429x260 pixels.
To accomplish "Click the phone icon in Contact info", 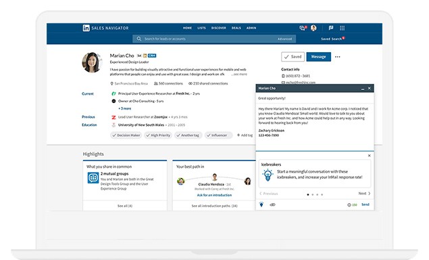I will tap(283, 76).
